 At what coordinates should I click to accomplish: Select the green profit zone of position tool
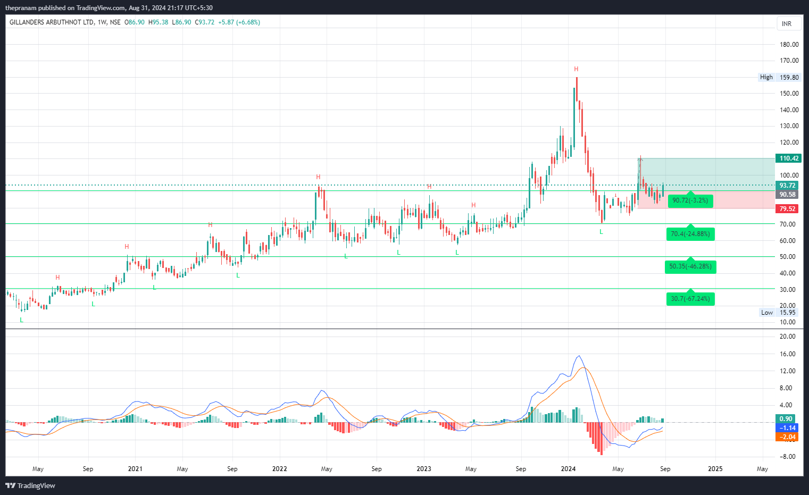[x=706, y=174]
